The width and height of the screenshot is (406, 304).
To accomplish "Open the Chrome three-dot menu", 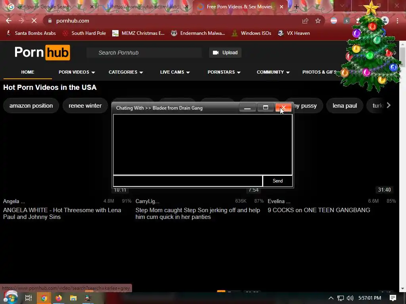I will click(x=397, y=21).
